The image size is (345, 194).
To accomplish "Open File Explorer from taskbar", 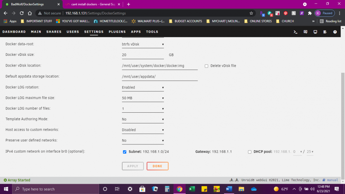I will pos(241,189).
